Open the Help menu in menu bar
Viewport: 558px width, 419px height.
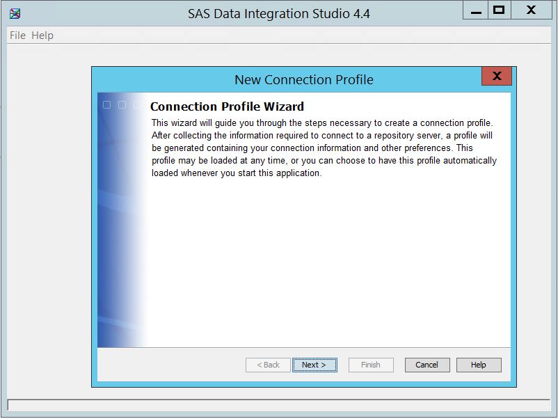[x=42, y=35]
